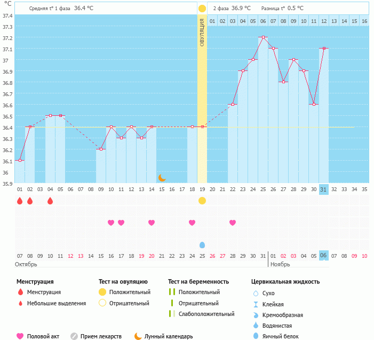Click the menstruation drop on cycle day 01
Screen dimensions: 374x340
click(x=20, y=201)
